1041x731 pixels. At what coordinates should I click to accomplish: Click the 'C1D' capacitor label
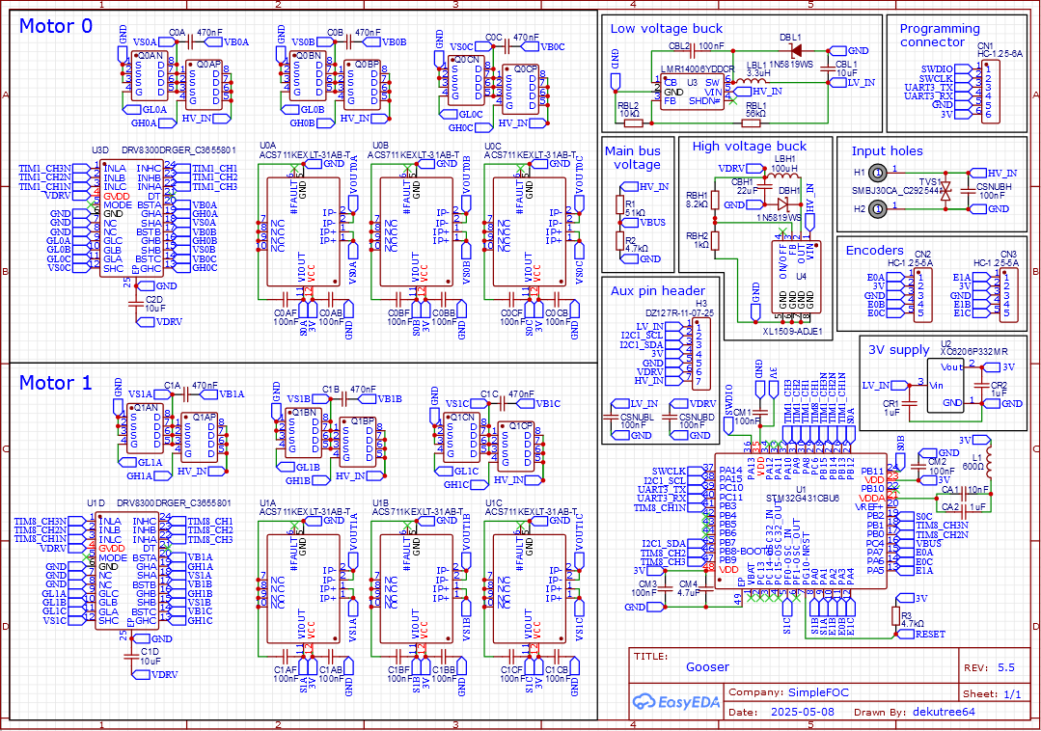[x=149, y=652]
